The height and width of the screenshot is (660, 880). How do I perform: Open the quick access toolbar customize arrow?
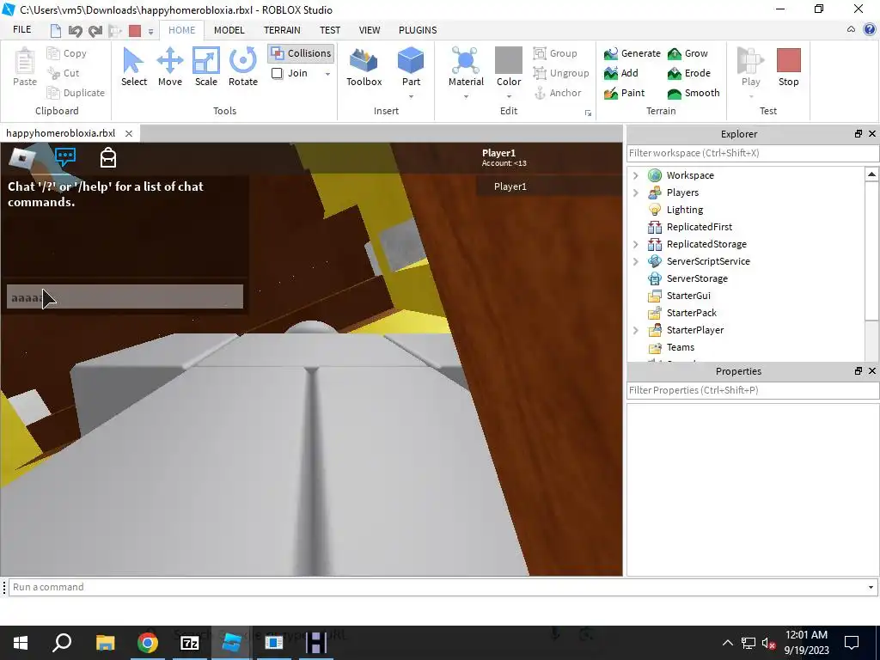point(150,32)
